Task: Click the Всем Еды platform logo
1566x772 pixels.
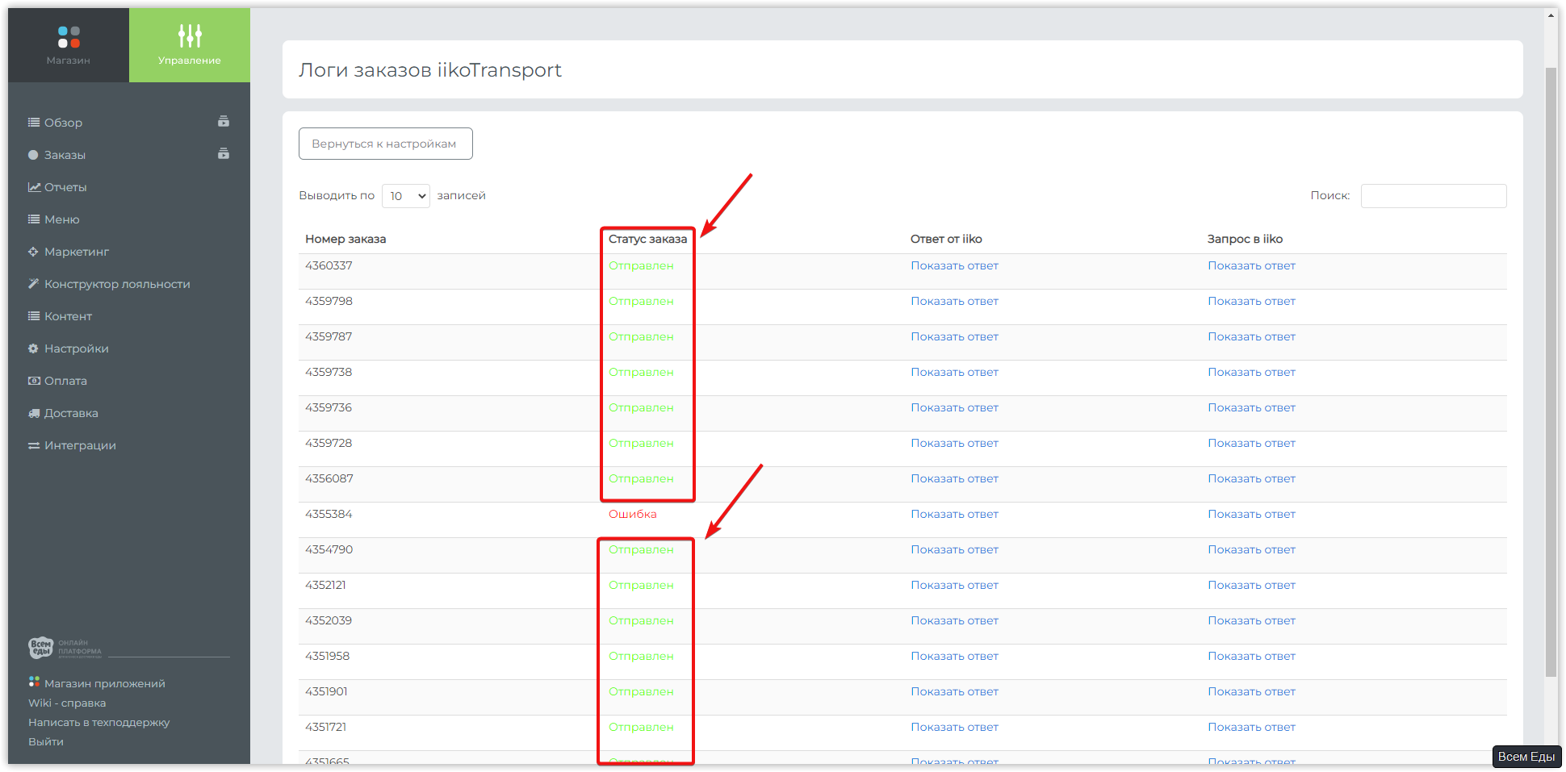Action: coord(65,647)
